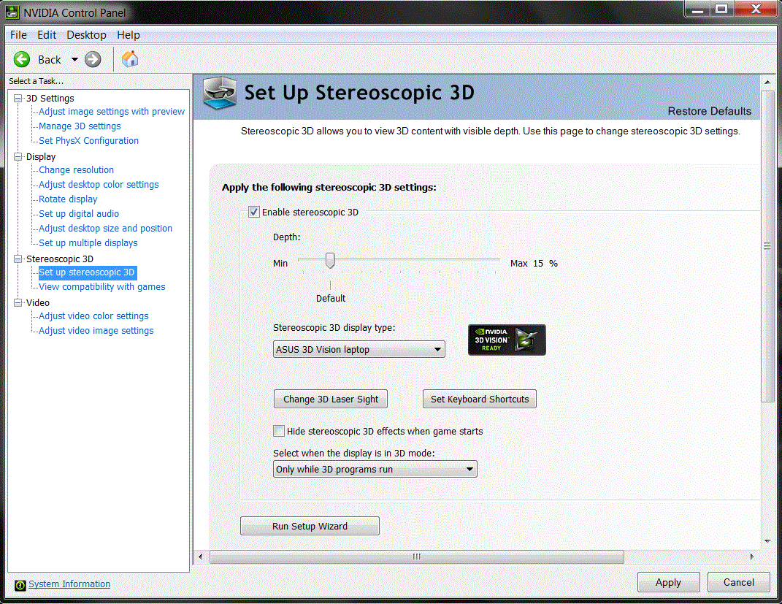The width and height of the screenshot is (782, 604).
Task: Click the horizontal scrollbar thumb
Action: pyautogui.click(x=417, y=557)
